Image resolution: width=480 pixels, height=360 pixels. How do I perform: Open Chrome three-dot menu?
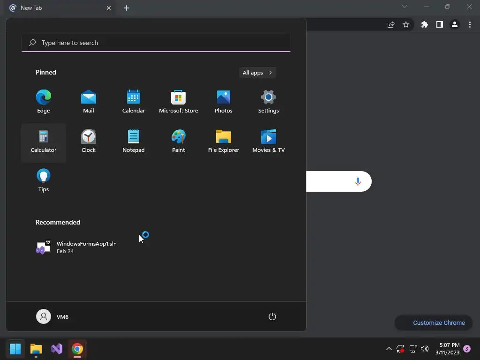point(470,24)
